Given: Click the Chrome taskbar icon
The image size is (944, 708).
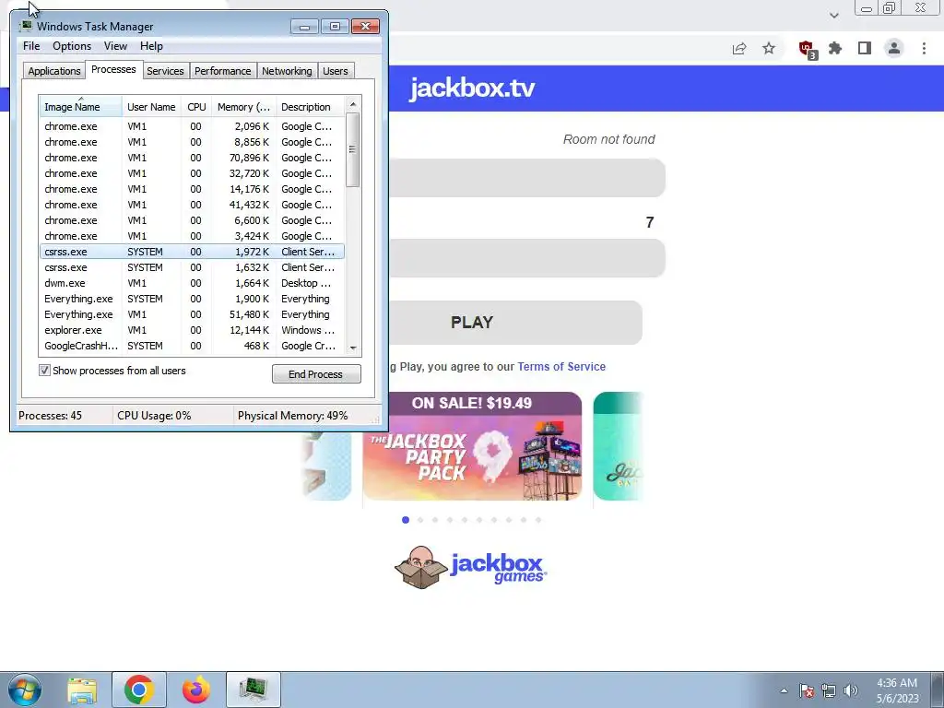Looking at the screenshot, I should (139, 690).
